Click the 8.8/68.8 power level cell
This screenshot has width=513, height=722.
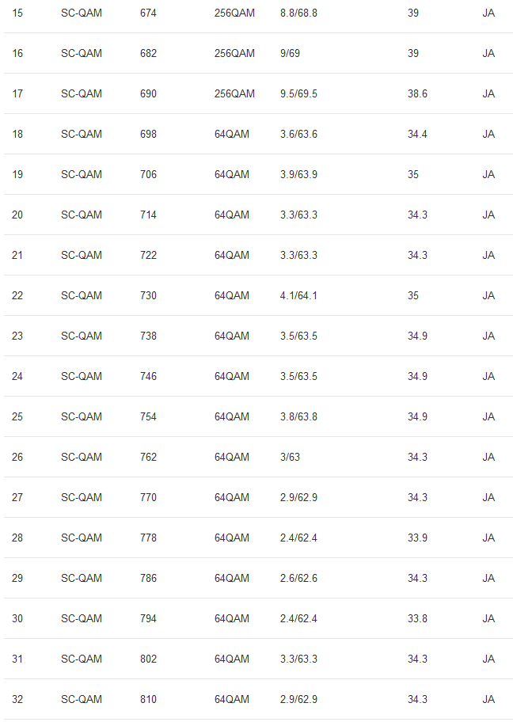tap(298, 13)
